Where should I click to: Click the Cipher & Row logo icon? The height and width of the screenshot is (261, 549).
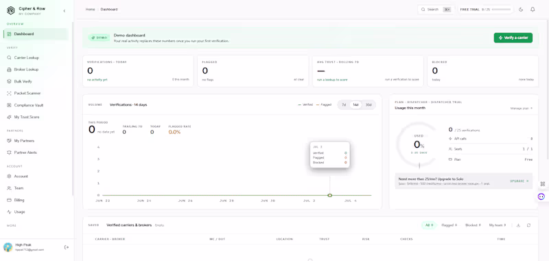[x=11, y=11]
